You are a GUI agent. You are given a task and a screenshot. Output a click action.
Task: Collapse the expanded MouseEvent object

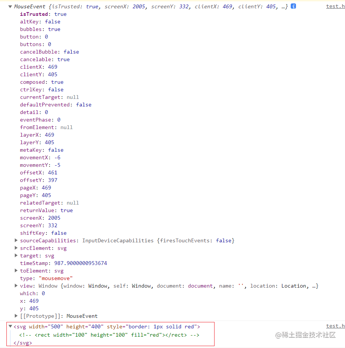tap(9, 6)
